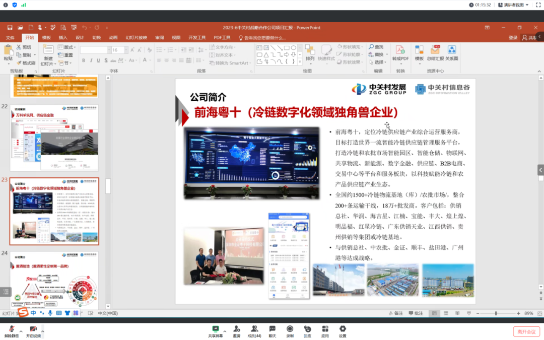The image size is (544, 340).
Task: Click the Format Painter (格式刷) button
Action: point(26,63)
